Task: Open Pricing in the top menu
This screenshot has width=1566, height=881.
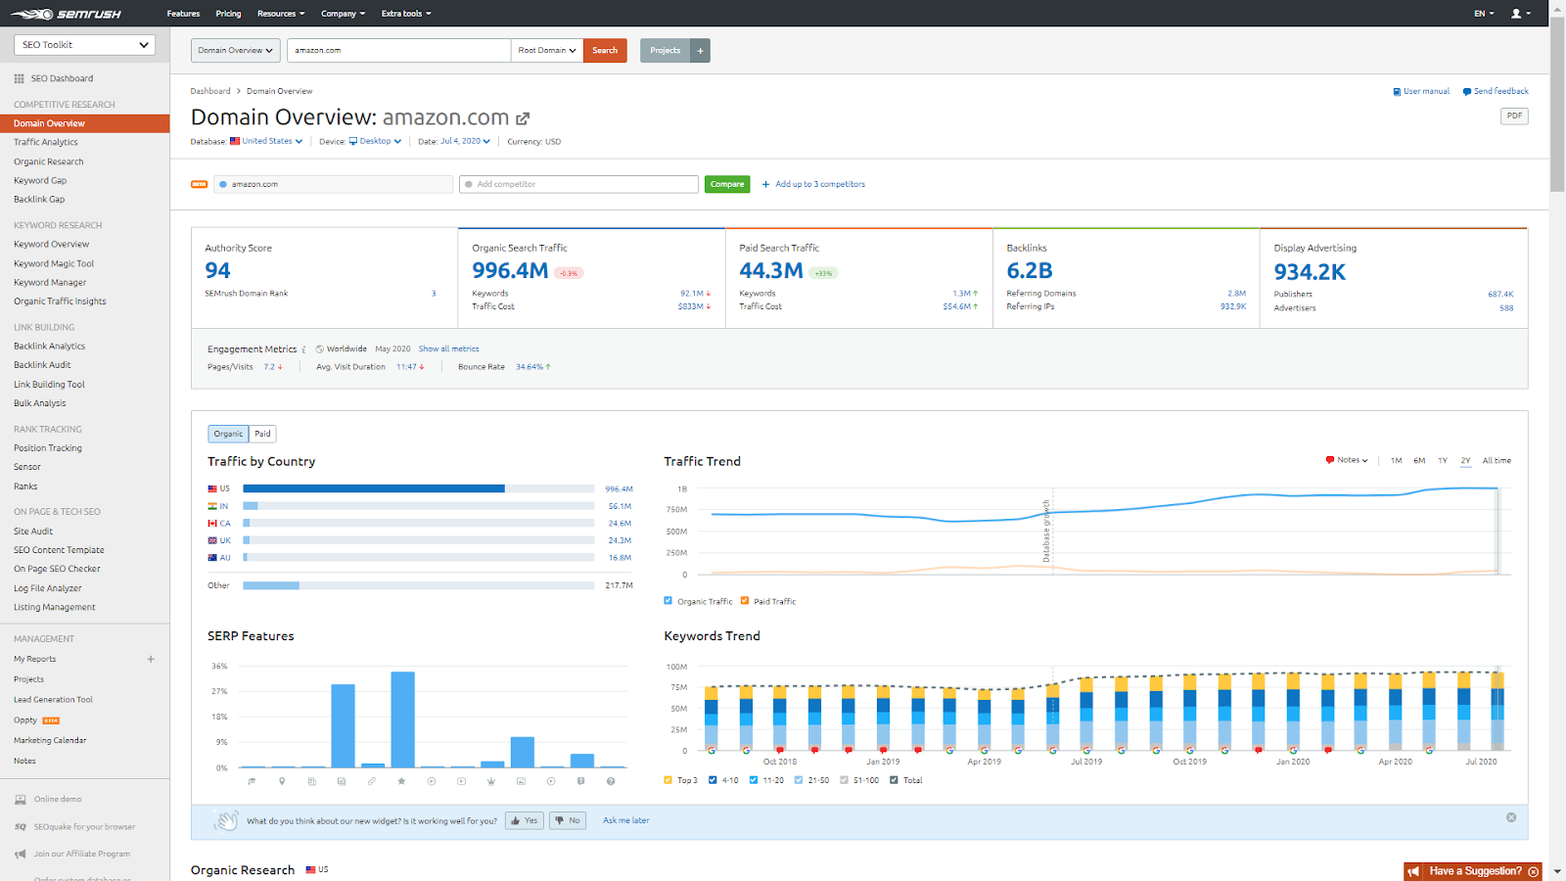Action: [x=228, y=14]
